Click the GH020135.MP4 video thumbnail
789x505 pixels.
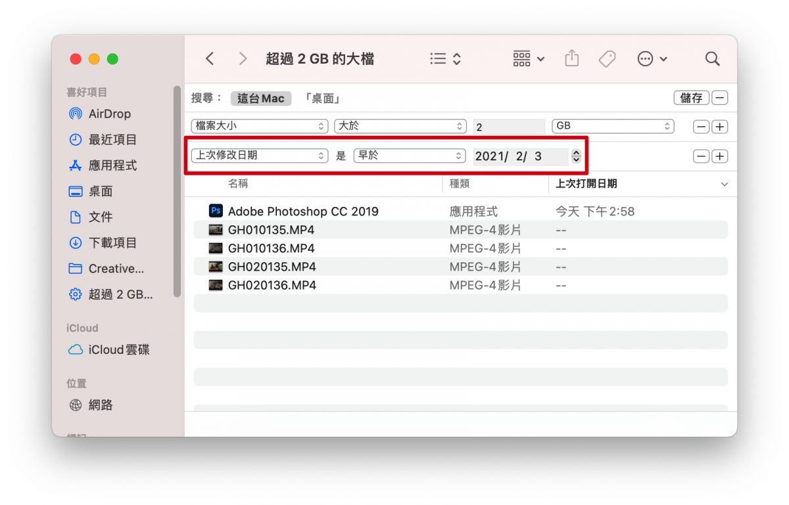pos(216,267)
